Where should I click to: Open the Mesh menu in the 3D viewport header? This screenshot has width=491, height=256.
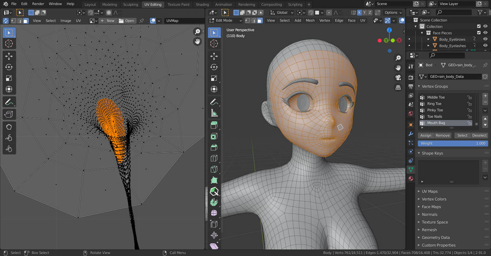click(310, 20)
